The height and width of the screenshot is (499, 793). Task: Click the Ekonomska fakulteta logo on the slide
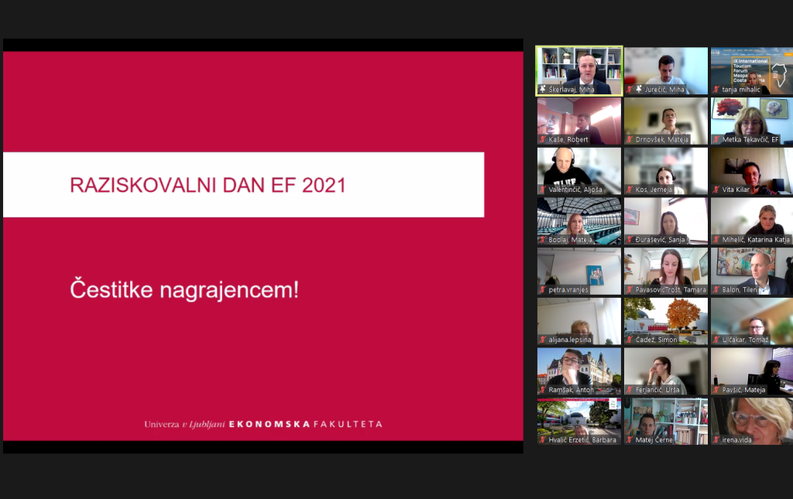pyautogui.click(x=263, y=424)
